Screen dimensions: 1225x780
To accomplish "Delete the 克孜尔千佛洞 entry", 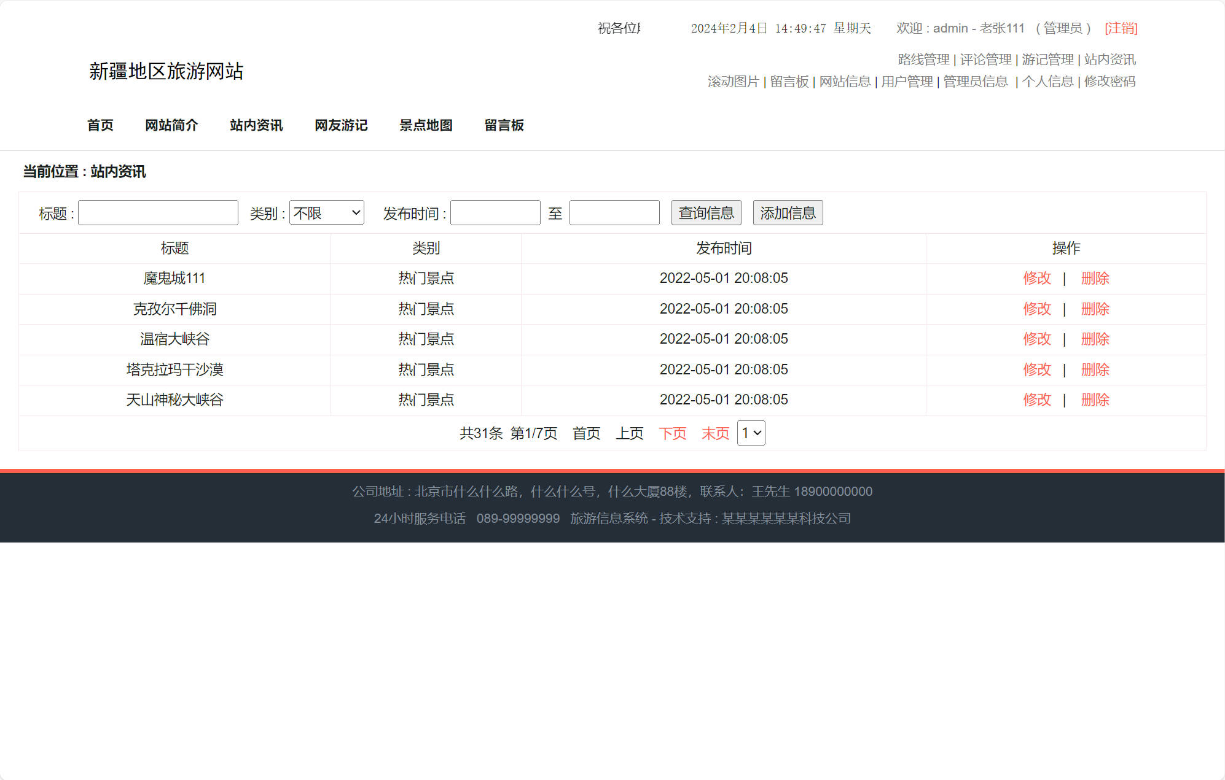I will (1095, 309).
